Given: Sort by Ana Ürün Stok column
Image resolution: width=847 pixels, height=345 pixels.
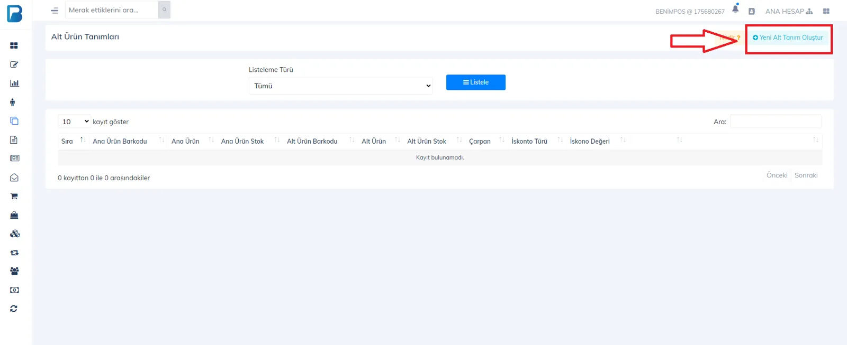Looking at the screenshot, I should (x=250, y=141).
